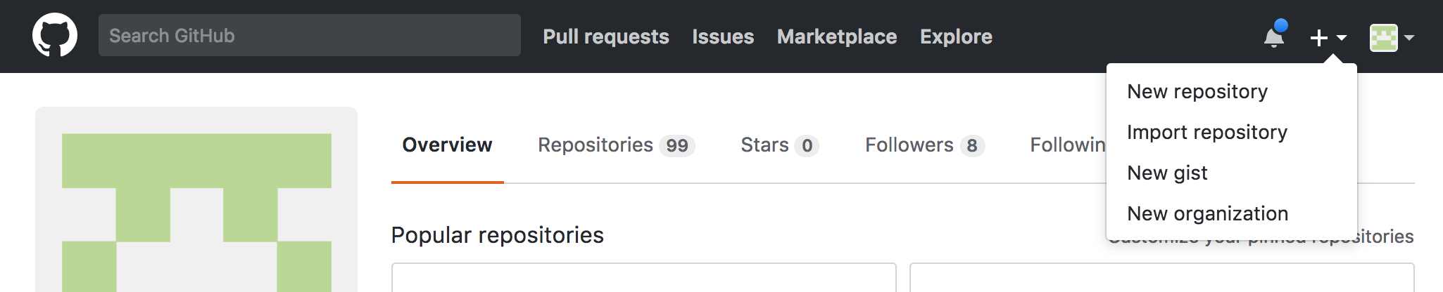Switch to the Repositories tab

tap(617, 145)
